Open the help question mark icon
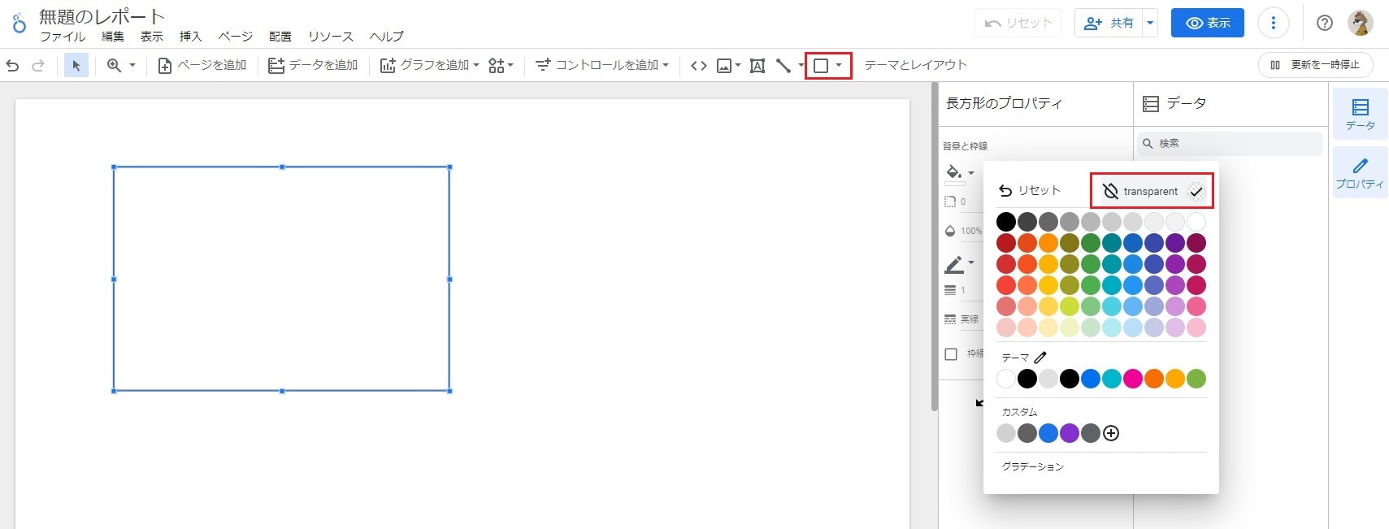This screenshot has width=1389, height=529. (x=1325, y=23)
